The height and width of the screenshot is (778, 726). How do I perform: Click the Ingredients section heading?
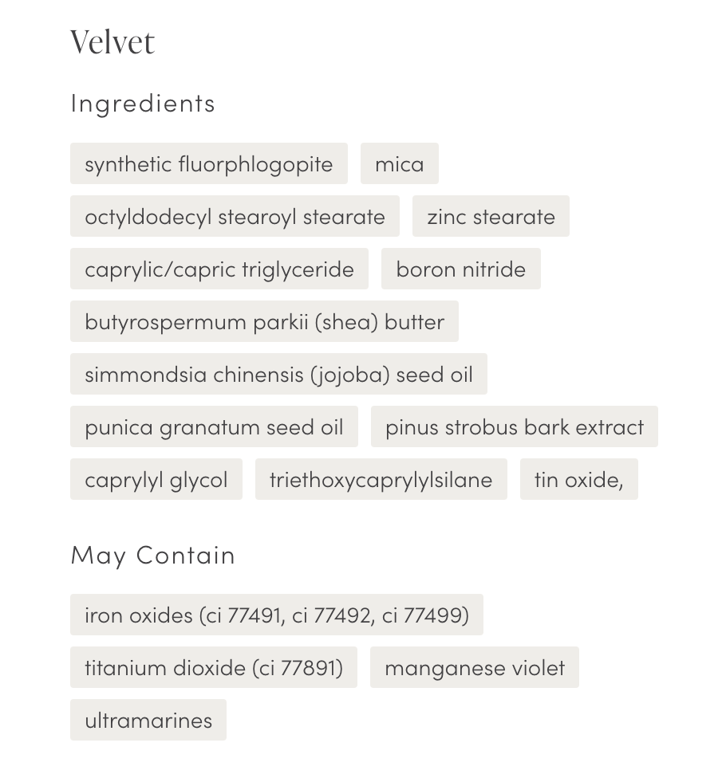click(143, 103)
